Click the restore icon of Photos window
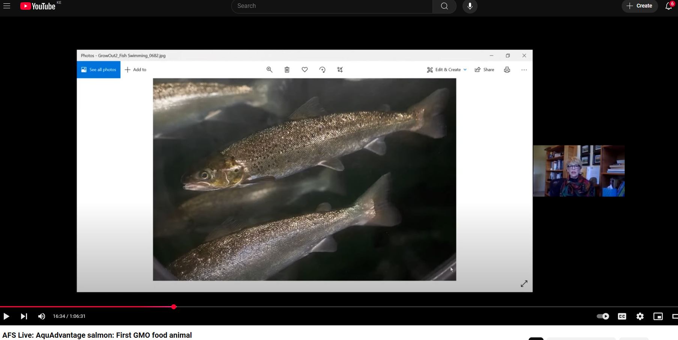The width and height of the screenshot is (678, 340). point(508,56)
